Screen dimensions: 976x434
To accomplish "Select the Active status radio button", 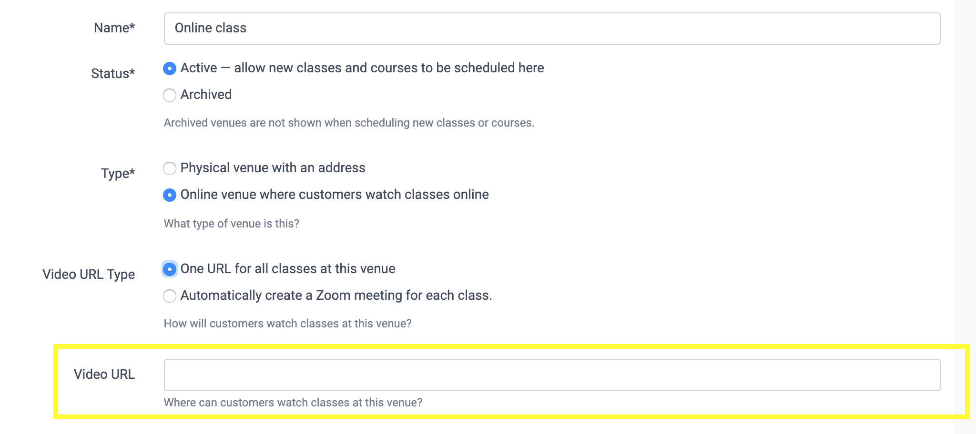I will 170,69.
